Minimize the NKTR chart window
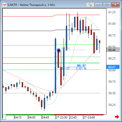Viewport: 122px width, 122px height. (98, 5)
